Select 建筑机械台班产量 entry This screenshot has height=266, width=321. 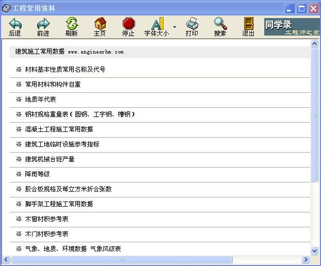pyautogui.click(x=50, y=159)
